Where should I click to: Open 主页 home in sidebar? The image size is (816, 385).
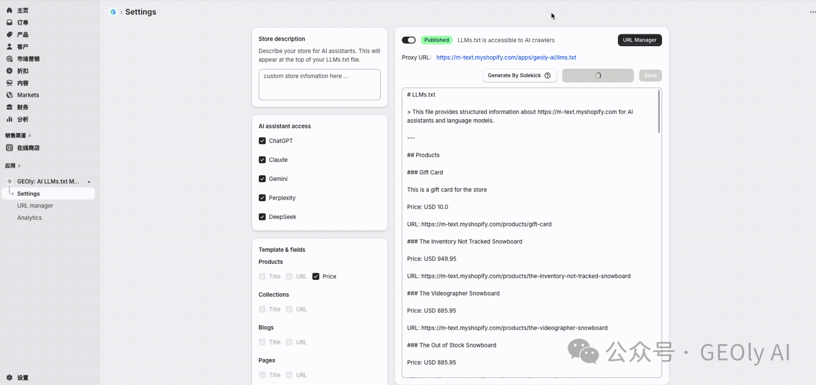23,11
